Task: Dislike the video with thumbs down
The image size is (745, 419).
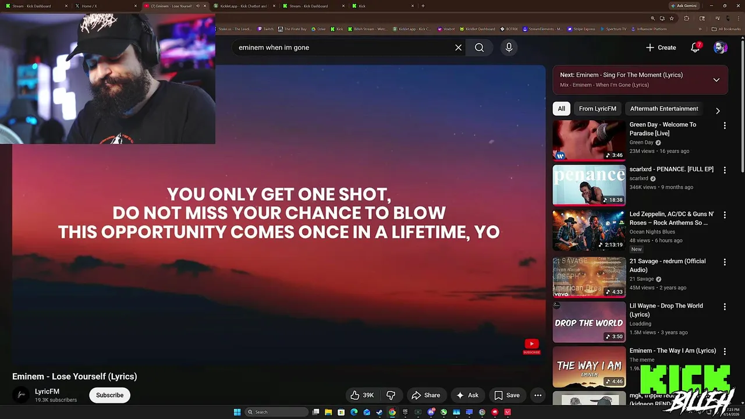Action: (391, 395)
